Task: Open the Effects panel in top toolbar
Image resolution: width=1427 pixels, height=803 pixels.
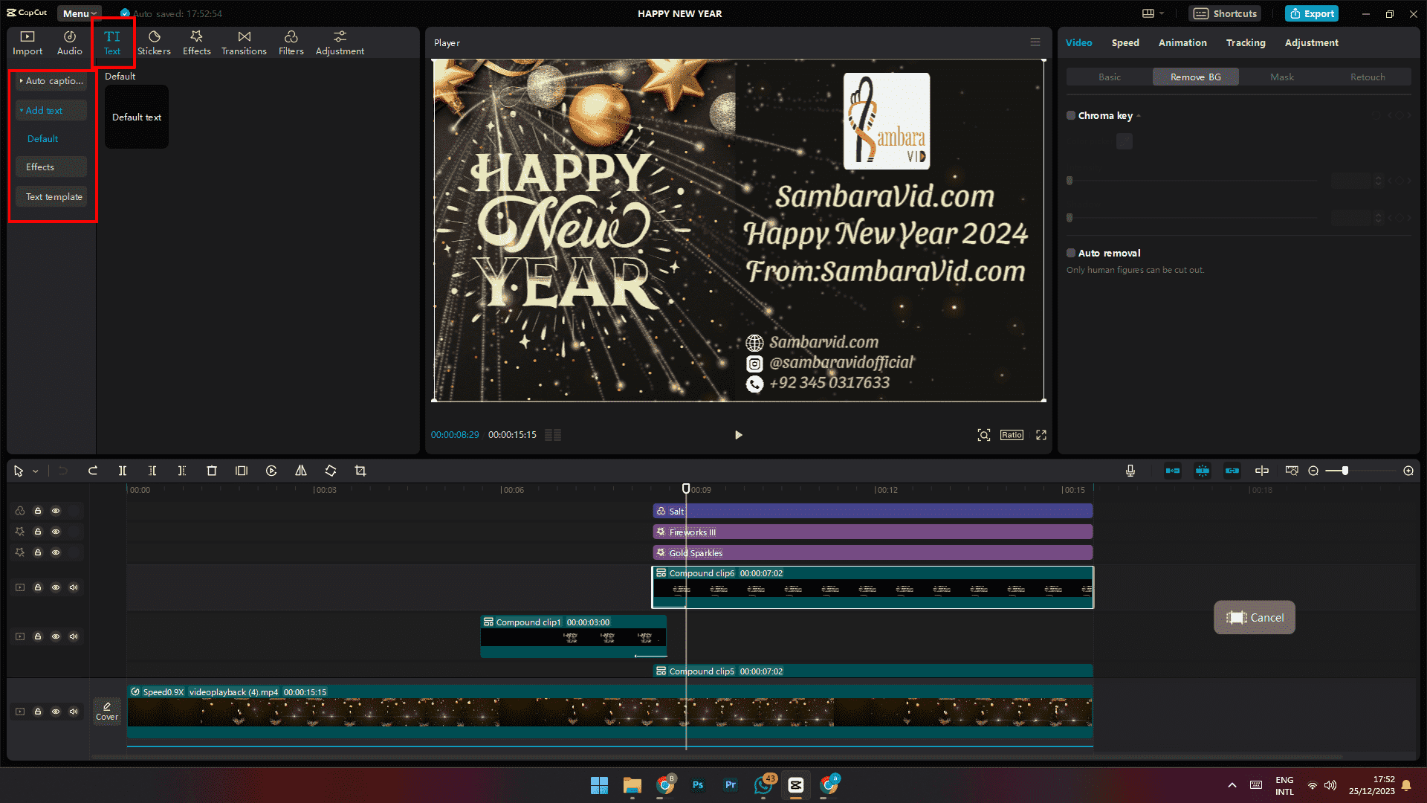Action: point(196,43)
